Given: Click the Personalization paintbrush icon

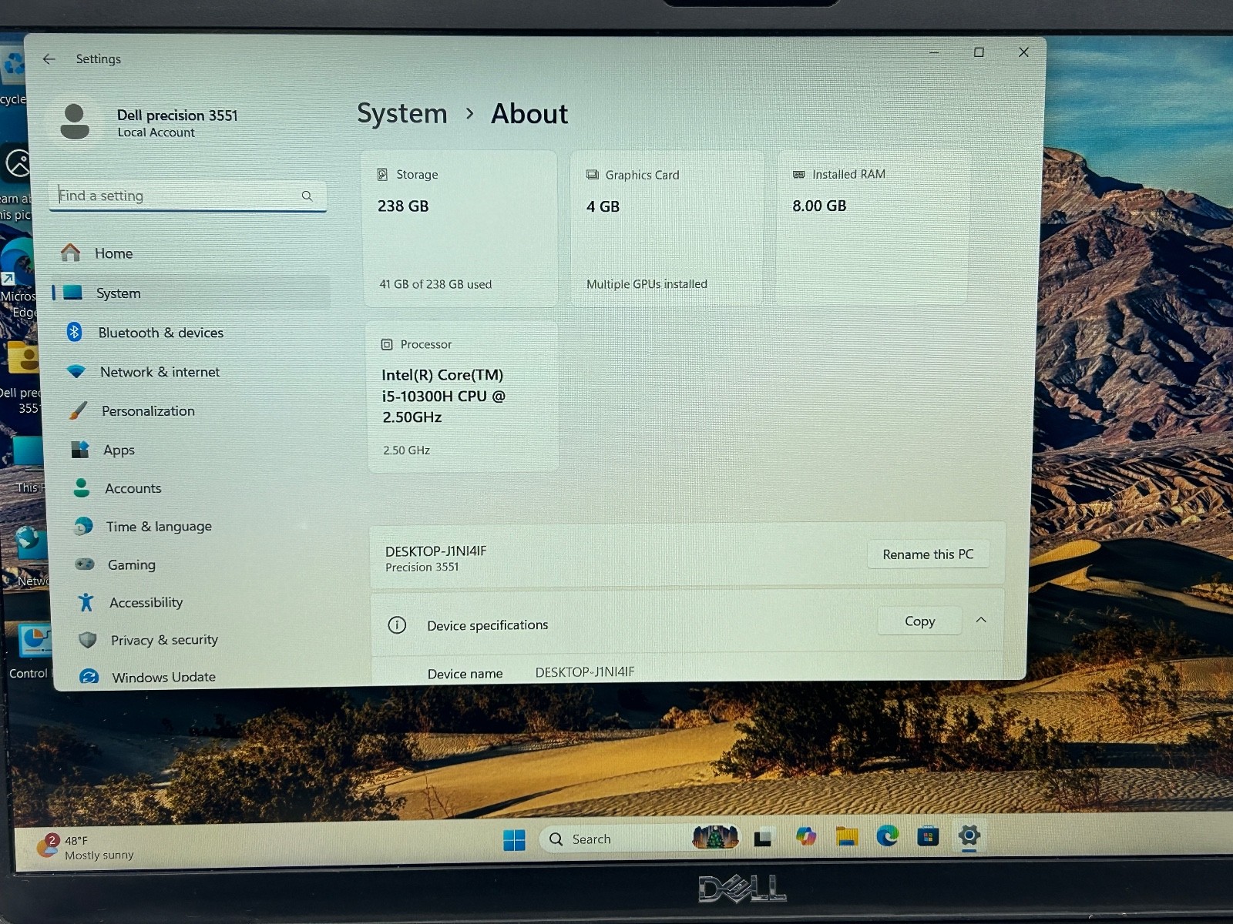Looking at the screenshot, I should point(78,410).
